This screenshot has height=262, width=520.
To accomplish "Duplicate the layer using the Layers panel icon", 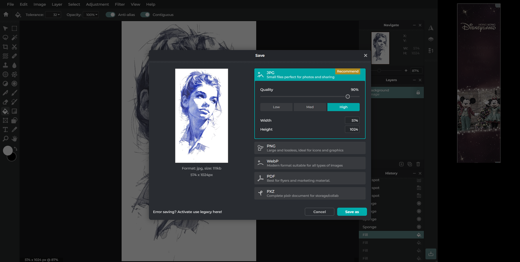I will pyautogui.click(x=409, y=164).
